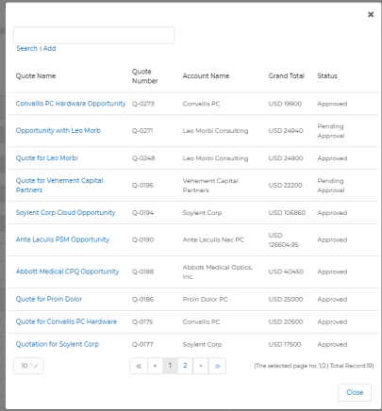Click grand total USD 24940
The image size is (382, 411).
[286, 131]
